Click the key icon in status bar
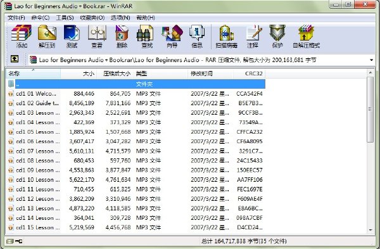The image size is (380, 249). point(18,241)
